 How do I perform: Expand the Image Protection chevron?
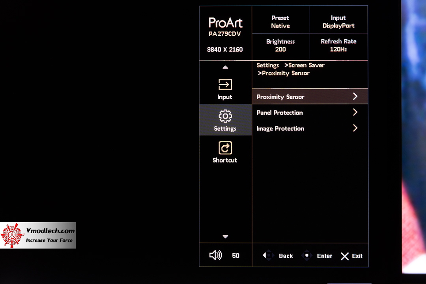coord(355,128)
